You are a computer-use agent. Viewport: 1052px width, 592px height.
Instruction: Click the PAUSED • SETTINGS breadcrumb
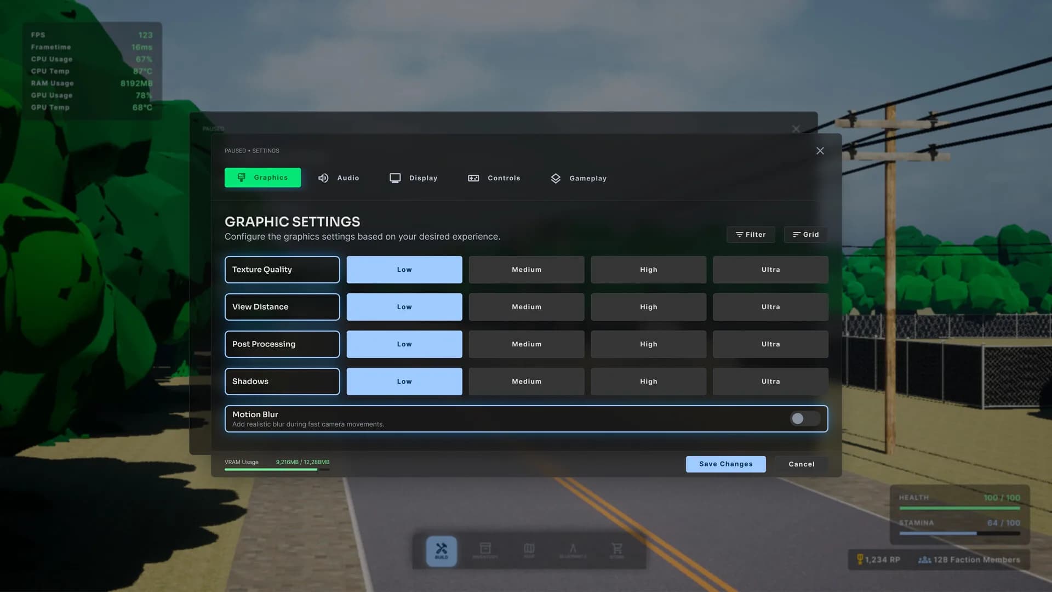252,151
